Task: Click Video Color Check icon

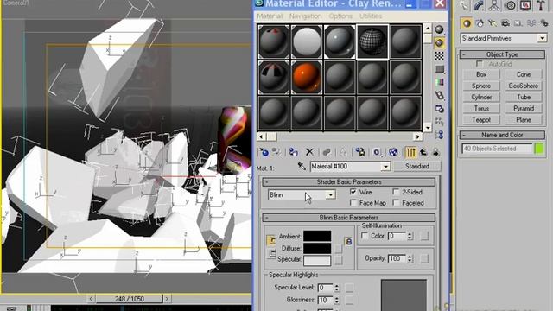Action: pyautogui.click(x=439, y=82)
